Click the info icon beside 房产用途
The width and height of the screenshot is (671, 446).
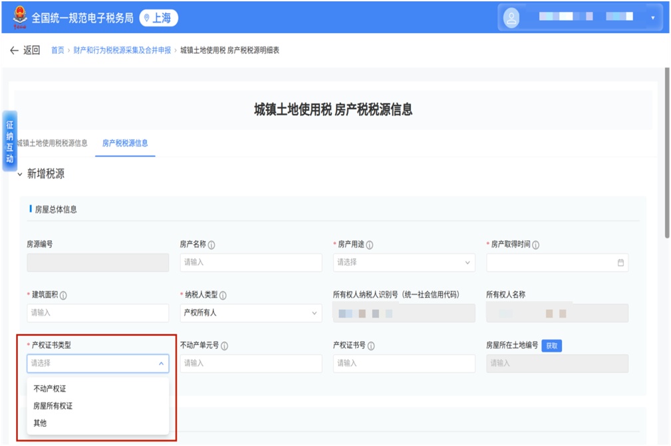coord(370,245)
